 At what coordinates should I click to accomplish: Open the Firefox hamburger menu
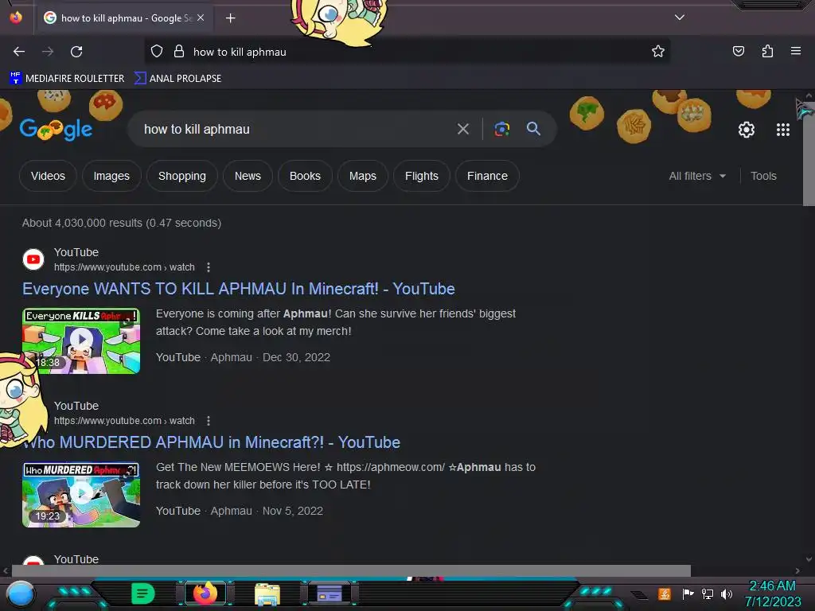tap(796, 51)
